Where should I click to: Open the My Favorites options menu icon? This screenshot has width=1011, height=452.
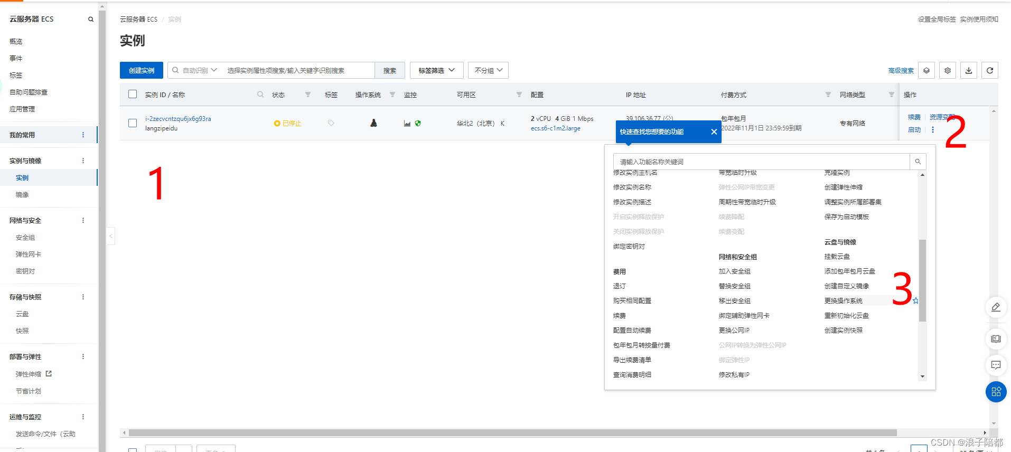(x=83, y=135)
